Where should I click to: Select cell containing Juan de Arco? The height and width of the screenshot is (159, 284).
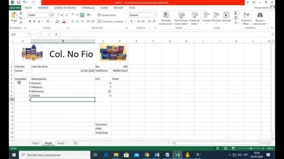click(x=63, y=67)
